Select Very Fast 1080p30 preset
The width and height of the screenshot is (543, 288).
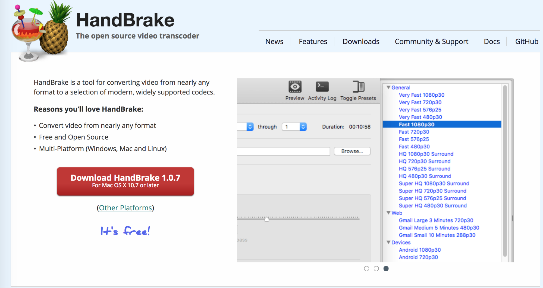422,95
